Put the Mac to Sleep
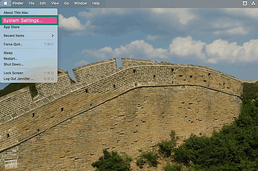Screen dimensions: 258x171 point(8,53)
